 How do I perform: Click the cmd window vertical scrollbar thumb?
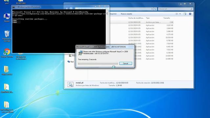point(107,13)
